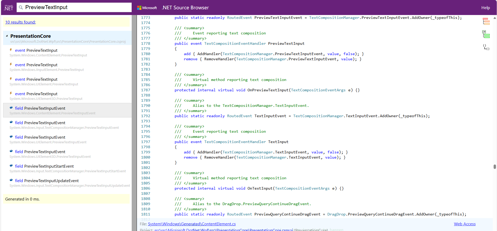Open the curly-braces namespace explorer icon
This screenshot has width=497, height=231.
[486, 47]
